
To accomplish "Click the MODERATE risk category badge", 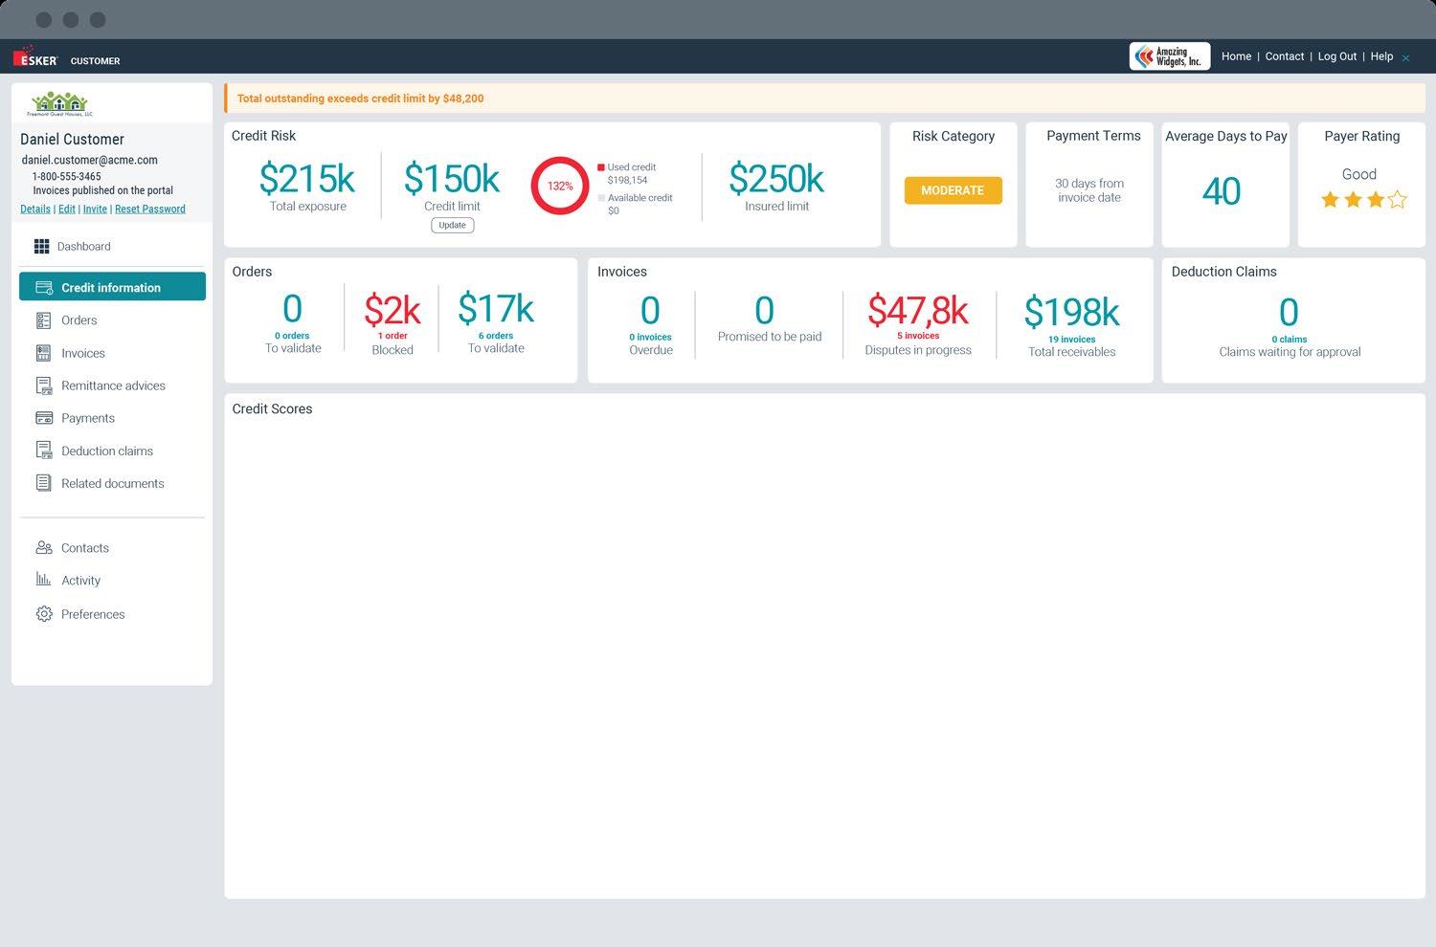I will click(953, 190).
